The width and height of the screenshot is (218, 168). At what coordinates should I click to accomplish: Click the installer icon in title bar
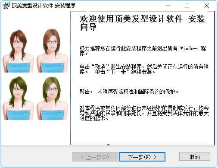pos(6,6)
